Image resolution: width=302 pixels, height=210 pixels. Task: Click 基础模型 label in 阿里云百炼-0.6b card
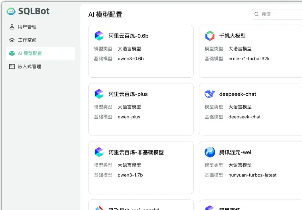pyautogui.click(x=103, y=59)
